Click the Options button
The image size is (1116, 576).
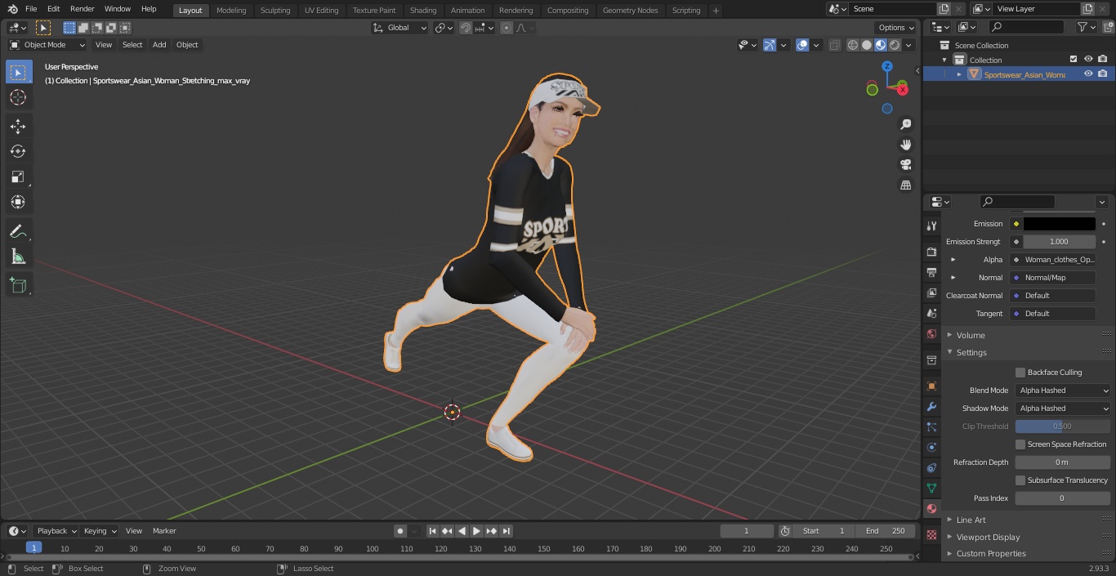click(896, 28)
